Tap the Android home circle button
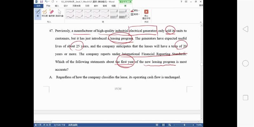 (x=245, y=63)
